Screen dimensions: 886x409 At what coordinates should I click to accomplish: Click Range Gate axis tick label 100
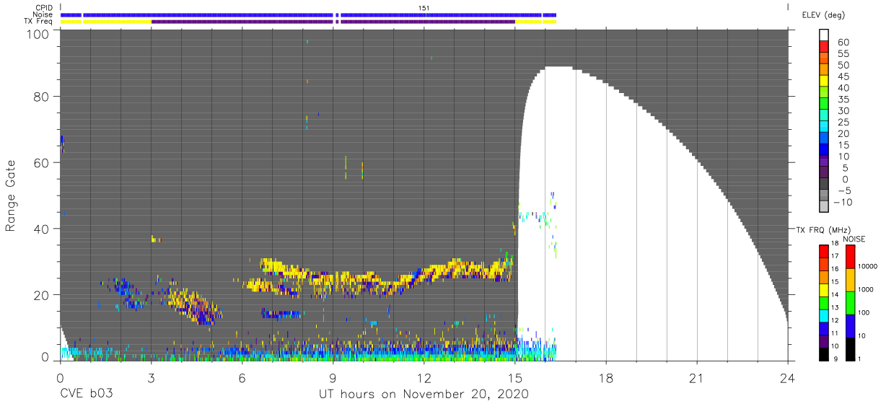click(38, 34)
